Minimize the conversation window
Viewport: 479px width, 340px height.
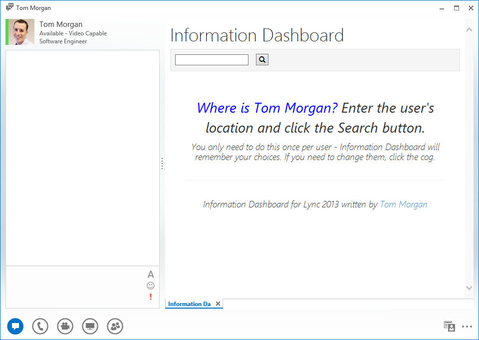(x=442, y=8)
